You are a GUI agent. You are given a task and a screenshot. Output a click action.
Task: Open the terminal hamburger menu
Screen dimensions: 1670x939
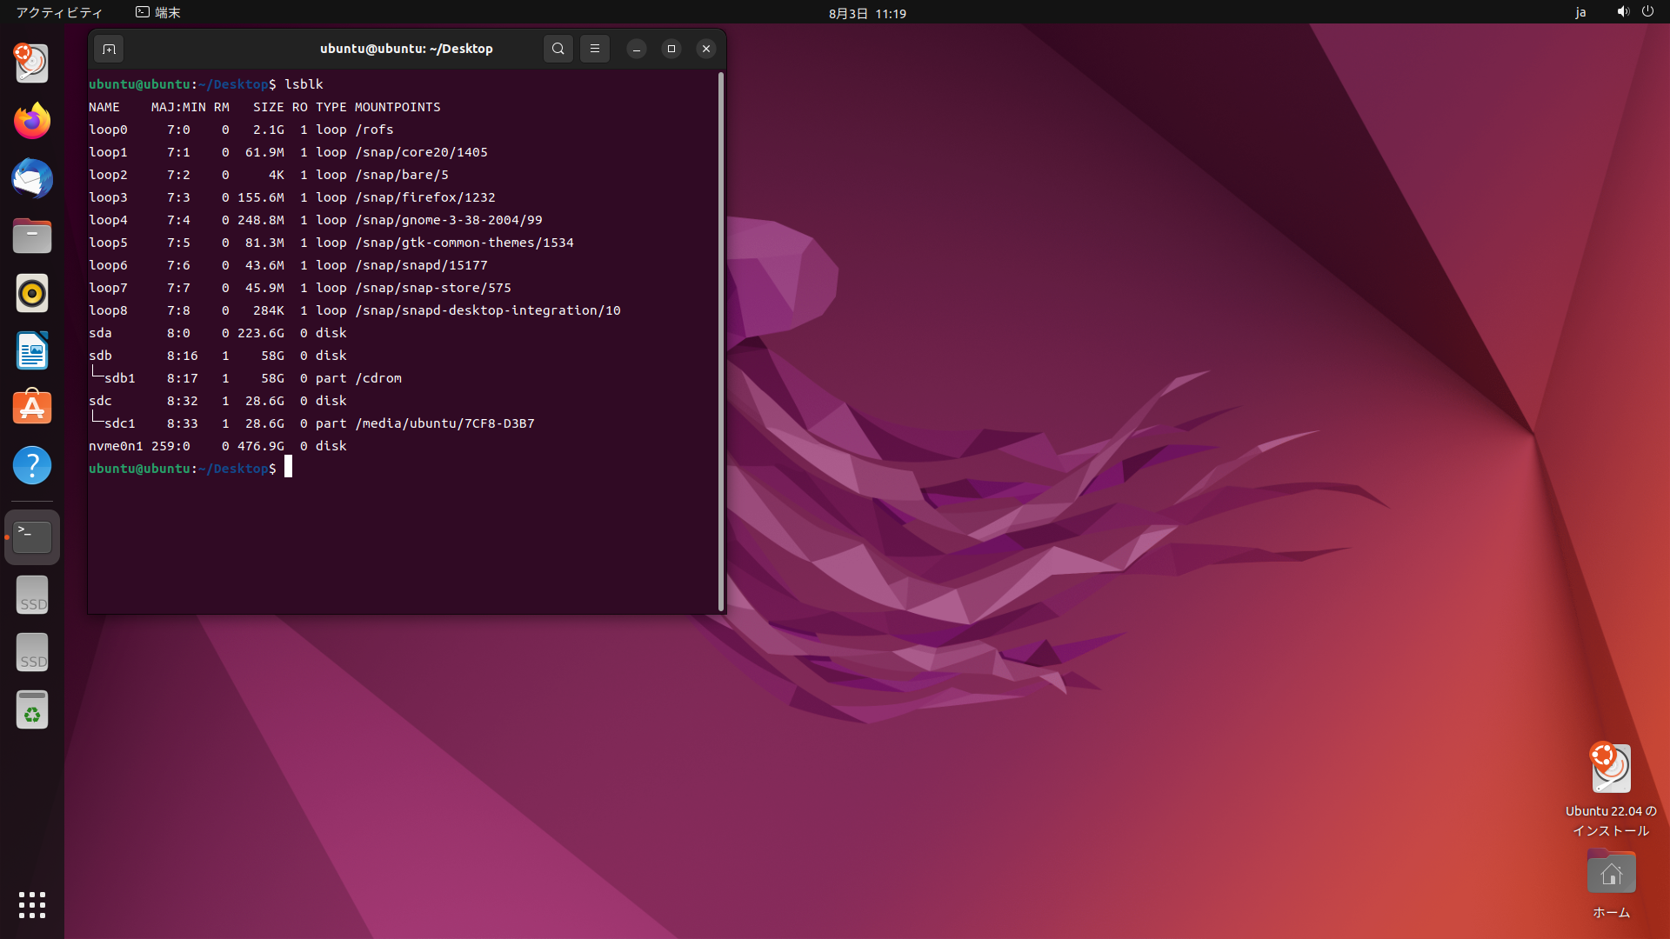595,49
